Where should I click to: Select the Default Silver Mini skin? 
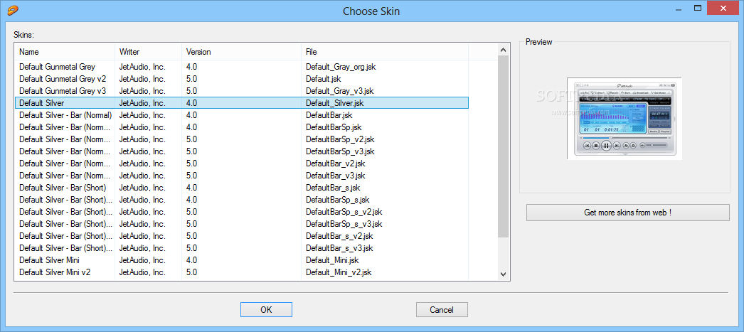tap(49, 260)
